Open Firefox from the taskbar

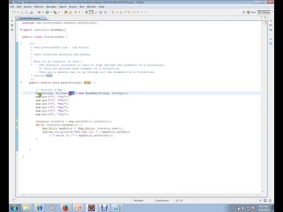pyautogui.click(x=65, y=208)
